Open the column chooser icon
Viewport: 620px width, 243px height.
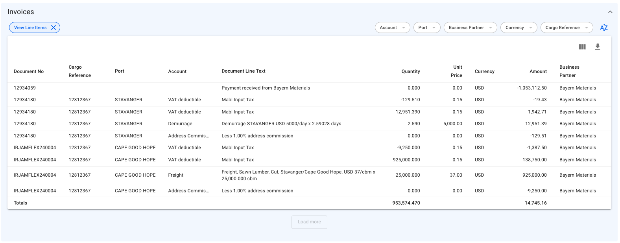[x=582, y=47]
